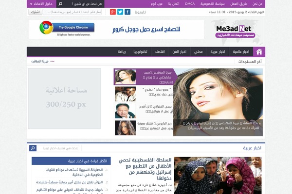Screen dimensions: 292x194
Task: Click the اخبار عربية section search icon
Action: (x=33, y=148)
